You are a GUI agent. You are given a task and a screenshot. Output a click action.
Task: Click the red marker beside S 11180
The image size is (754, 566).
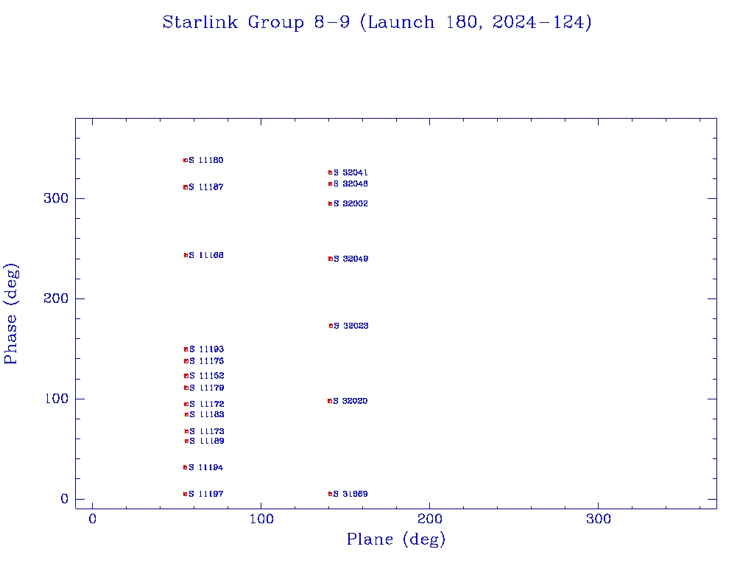pos(186,160)
